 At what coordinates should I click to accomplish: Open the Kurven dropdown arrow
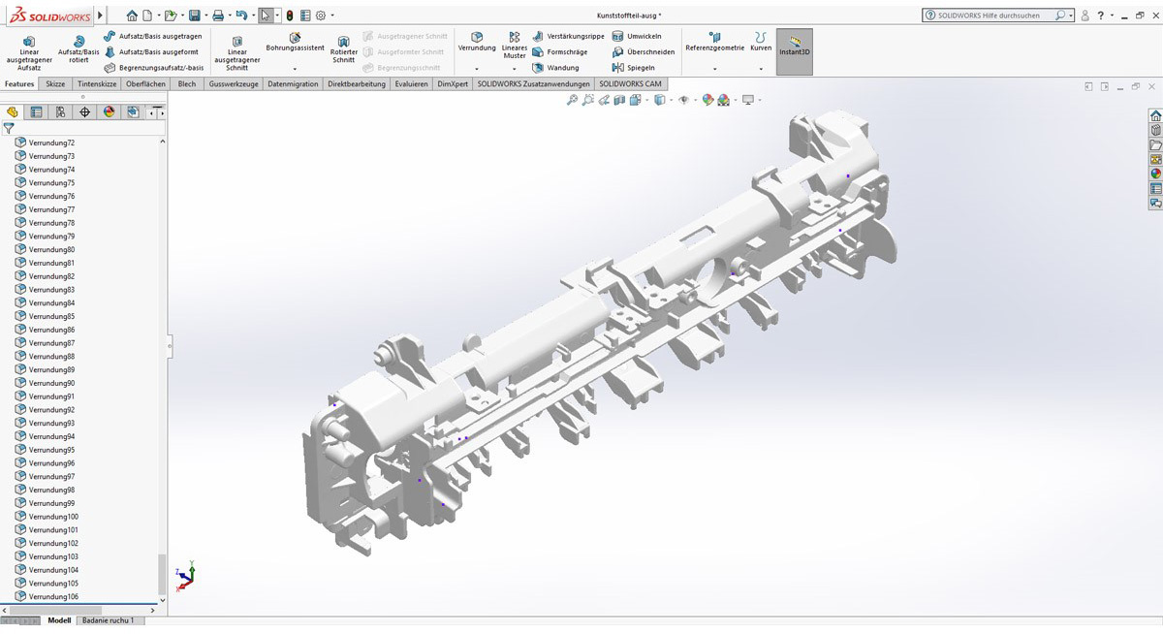coord(761,70)
